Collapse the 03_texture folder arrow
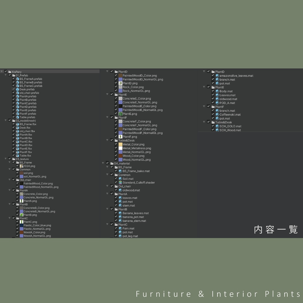Image resolution: width=303 pixels, height=303 pixels. [x=6, y=159]
